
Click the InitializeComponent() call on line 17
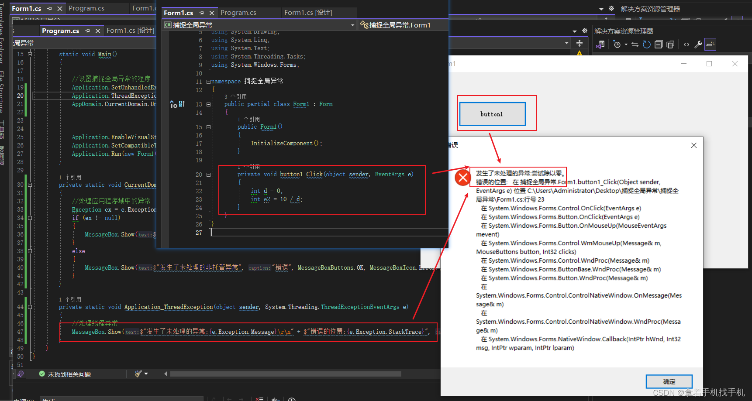point(286,144)
